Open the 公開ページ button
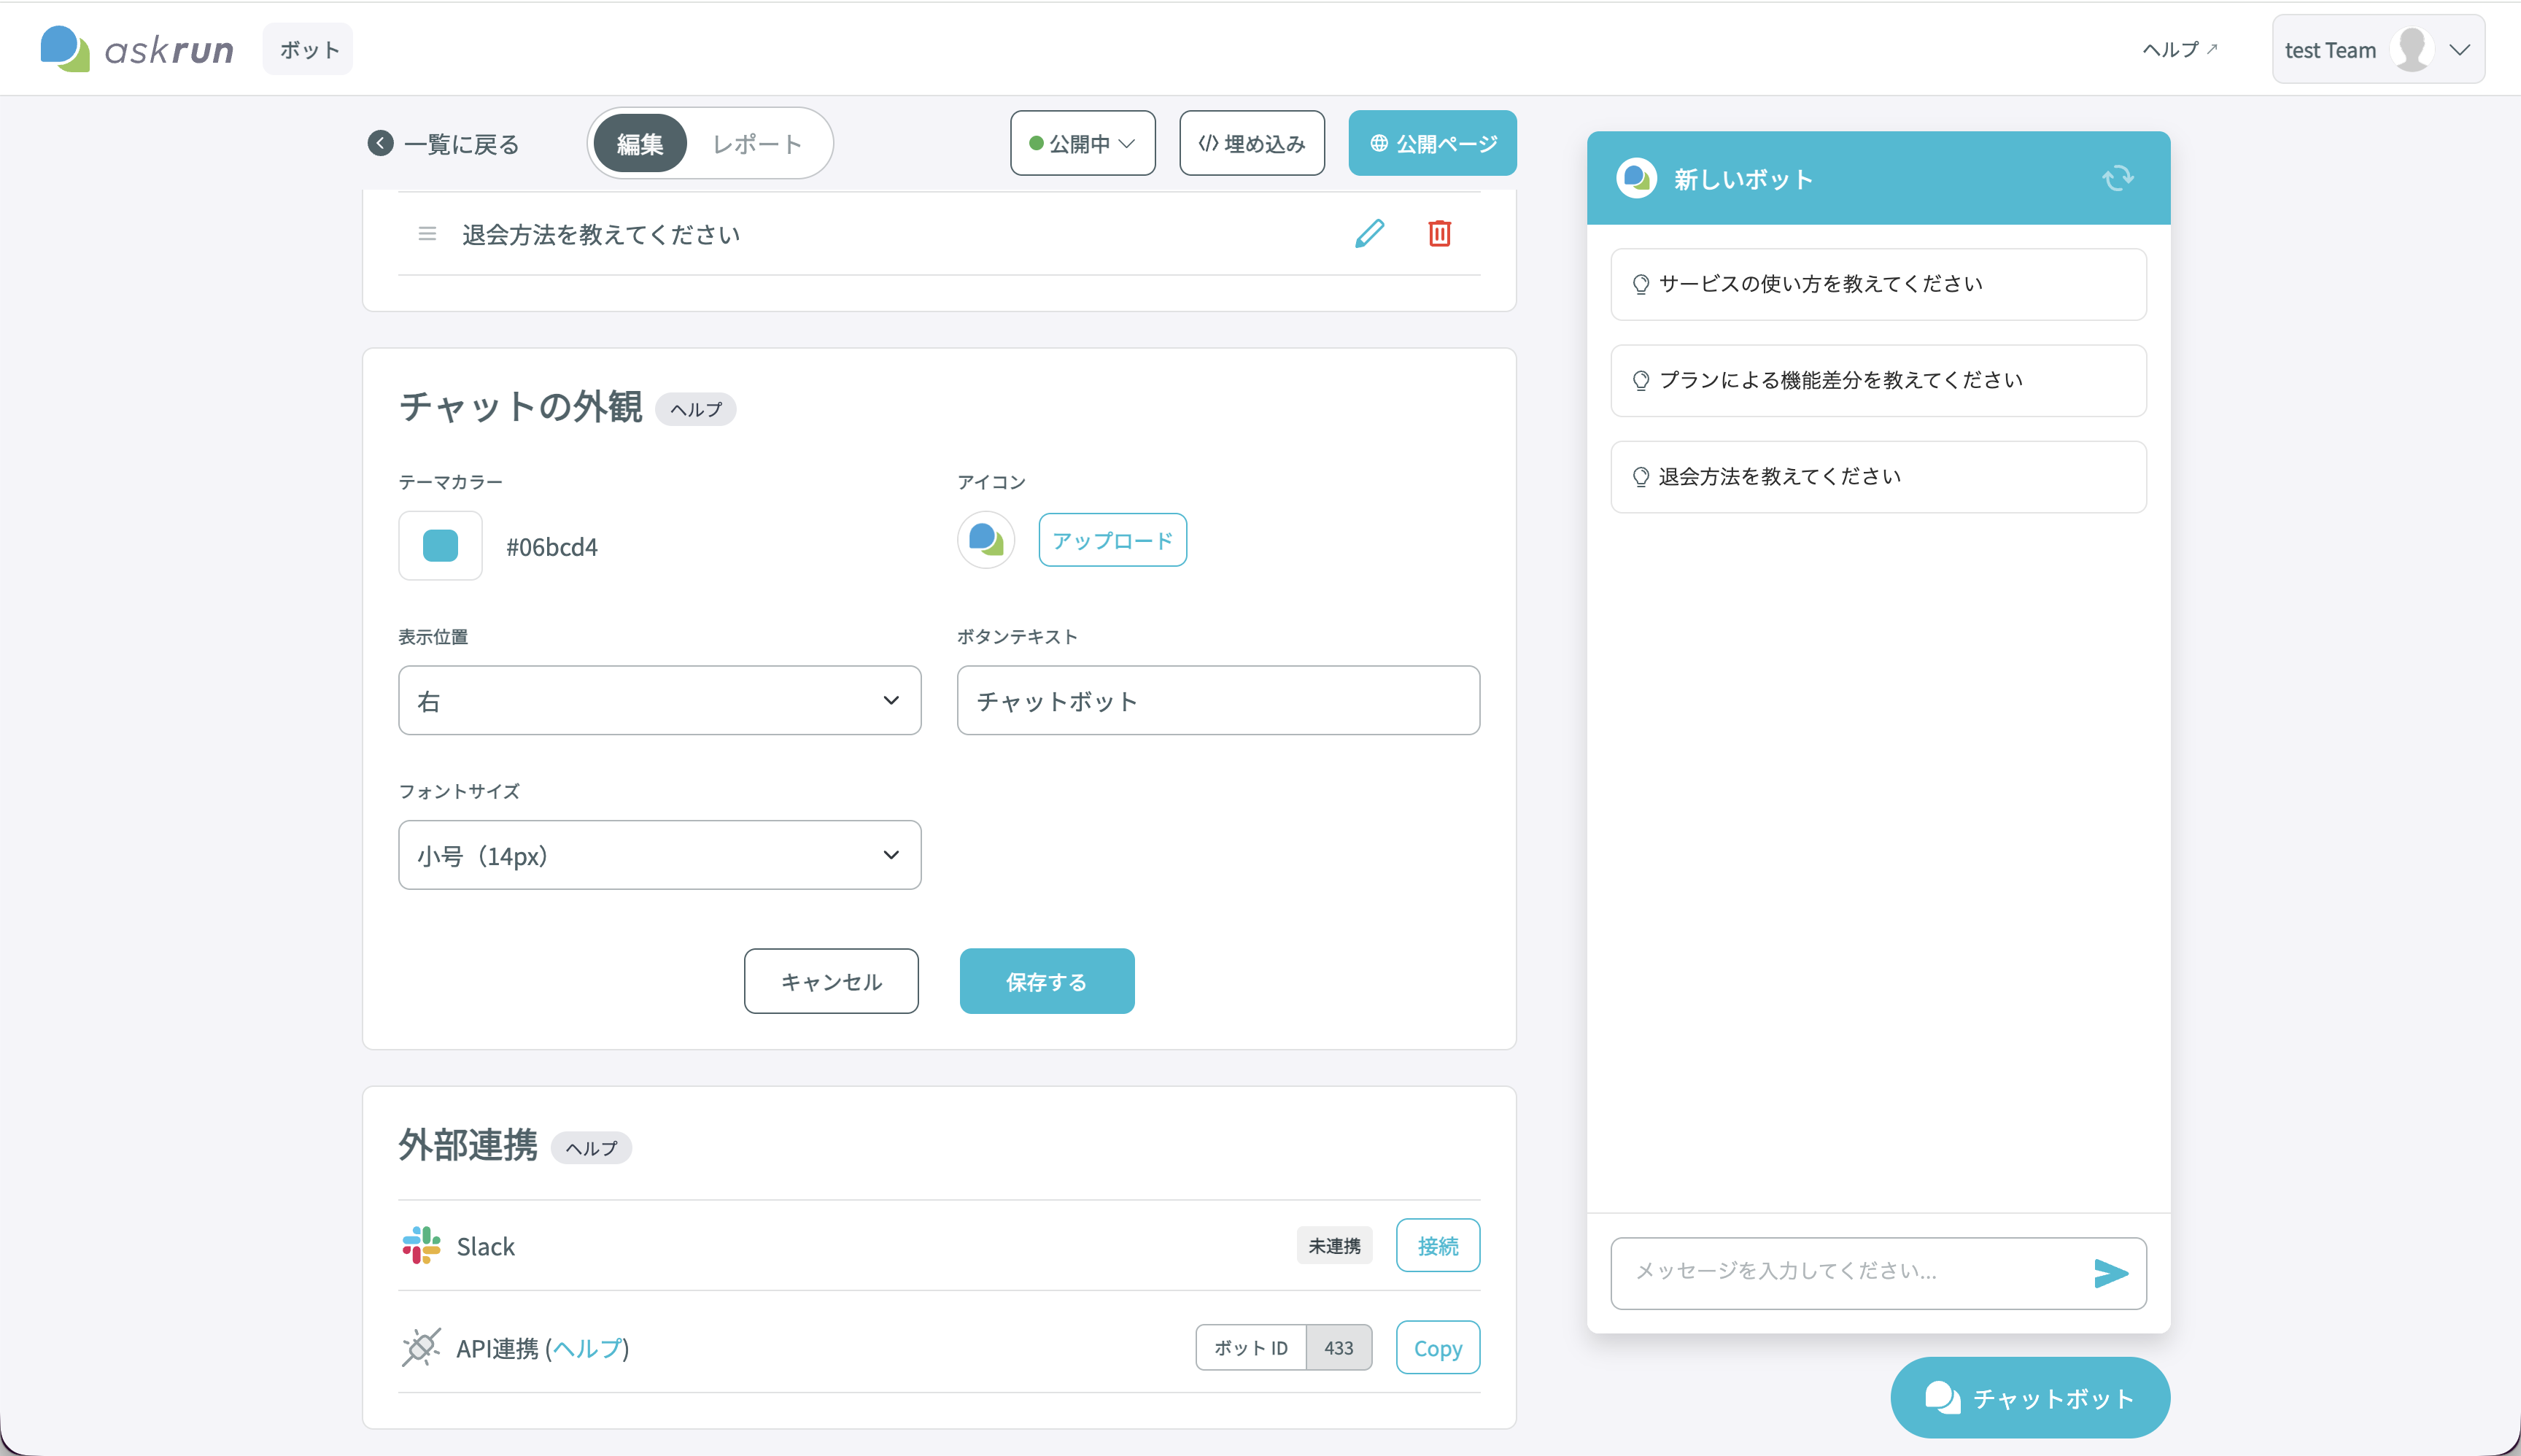Screen dimensions: 2521x1456 [1432, 143]
